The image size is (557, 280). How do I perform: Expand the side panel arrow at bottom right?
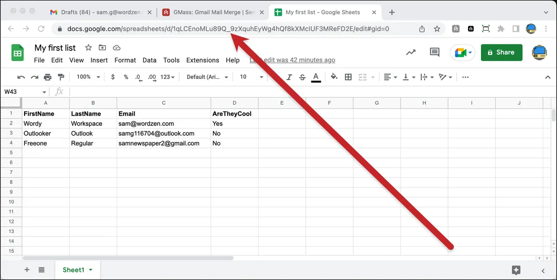point(543,271)
